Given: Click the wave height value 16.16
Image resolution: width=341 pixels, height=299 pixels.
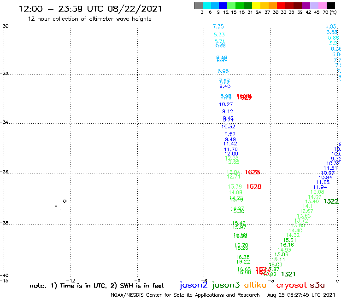Looking at the screenshot, I should tap(287, 245).
